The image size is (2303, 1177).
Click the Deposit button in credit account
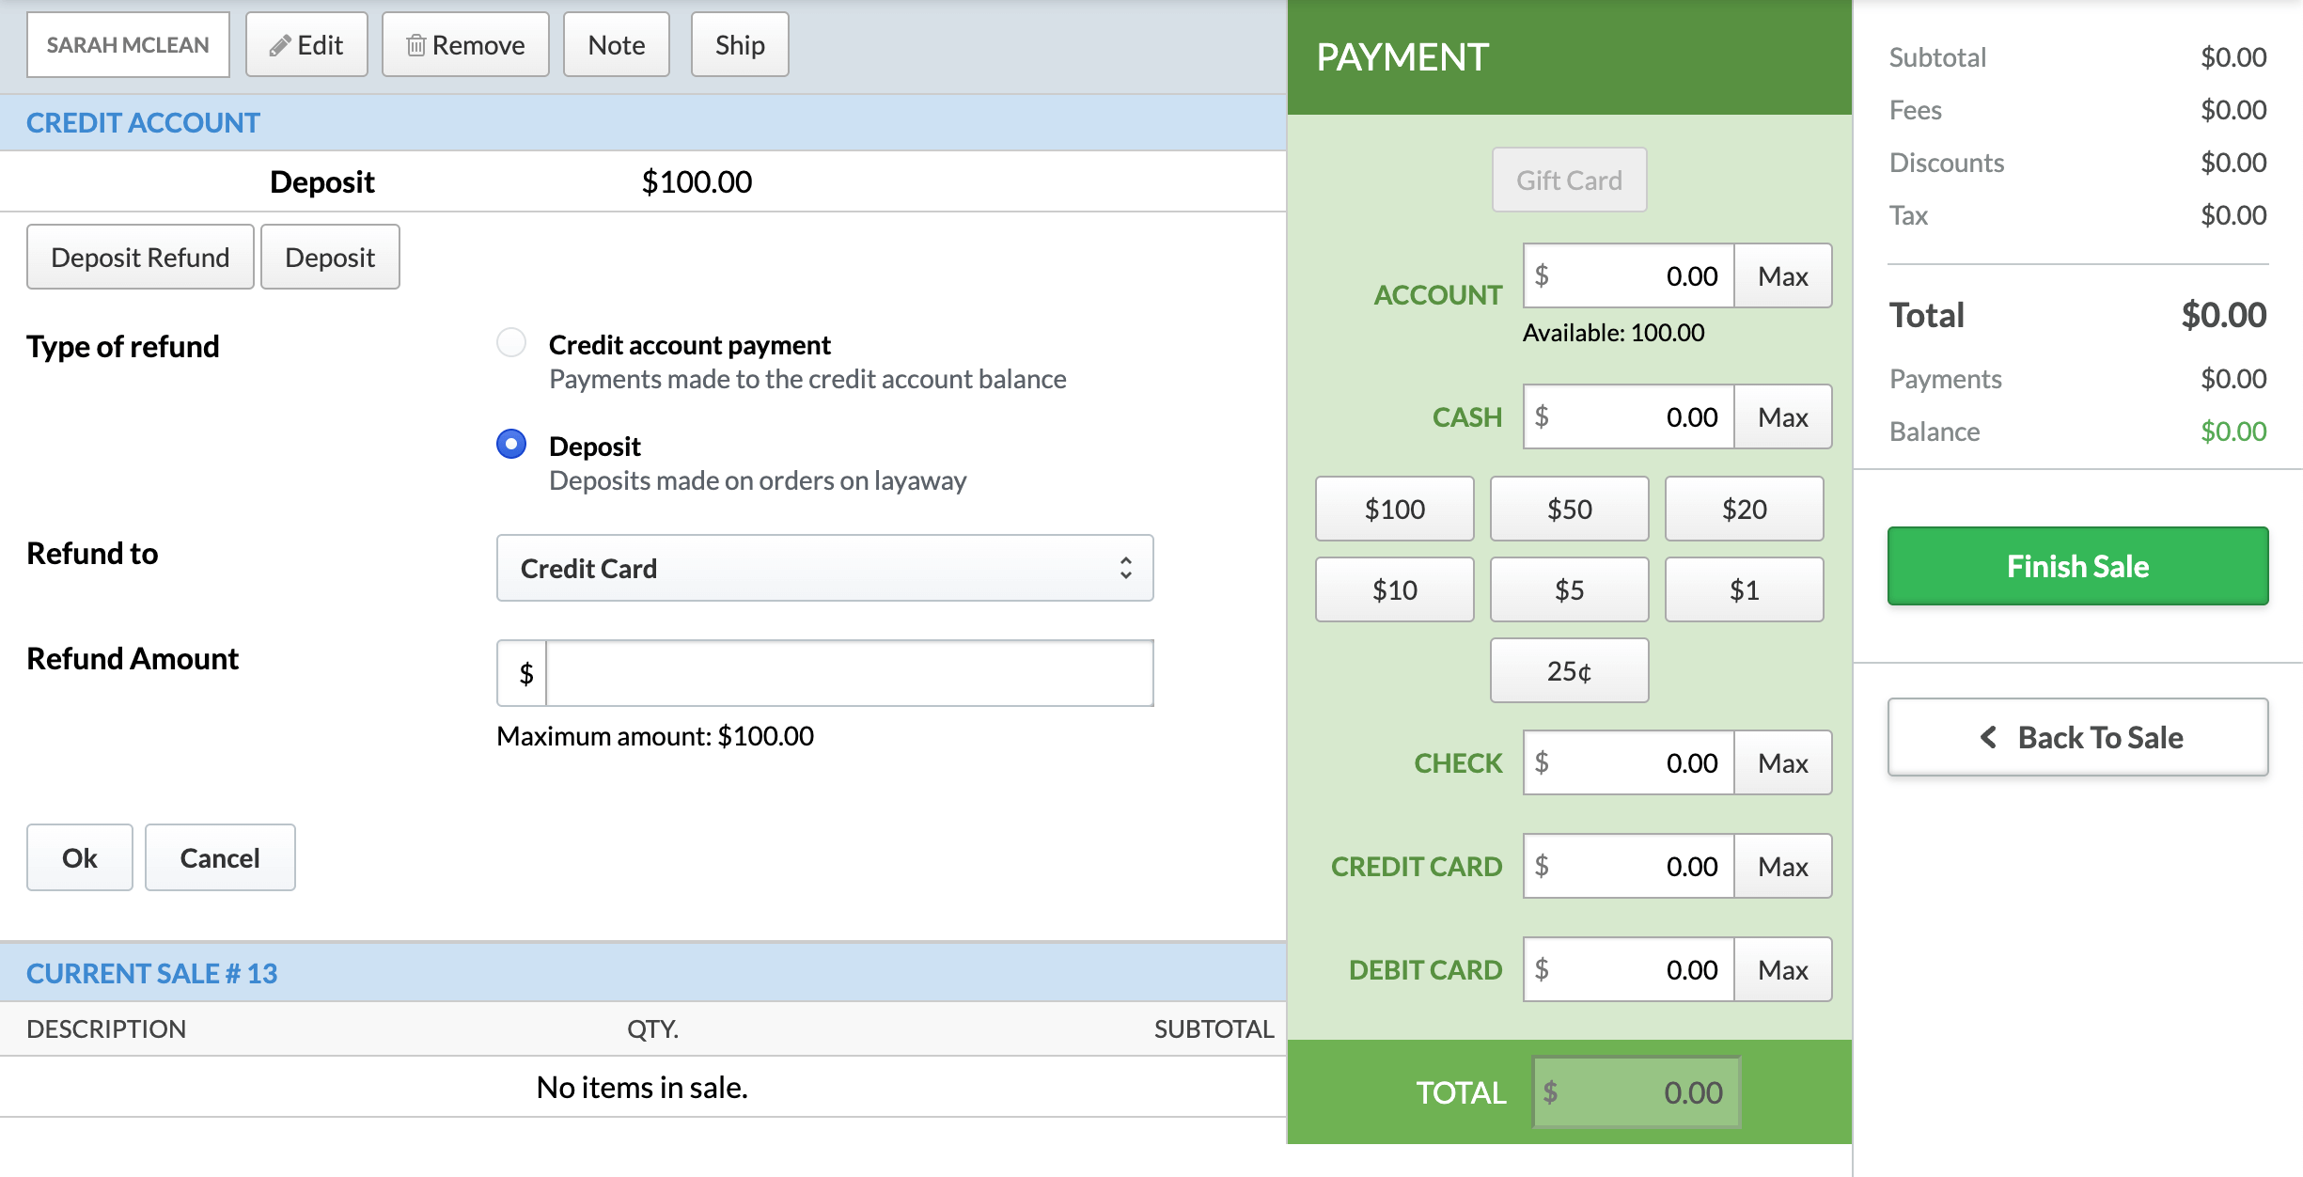pyautogui.click(x=330, y=257)
